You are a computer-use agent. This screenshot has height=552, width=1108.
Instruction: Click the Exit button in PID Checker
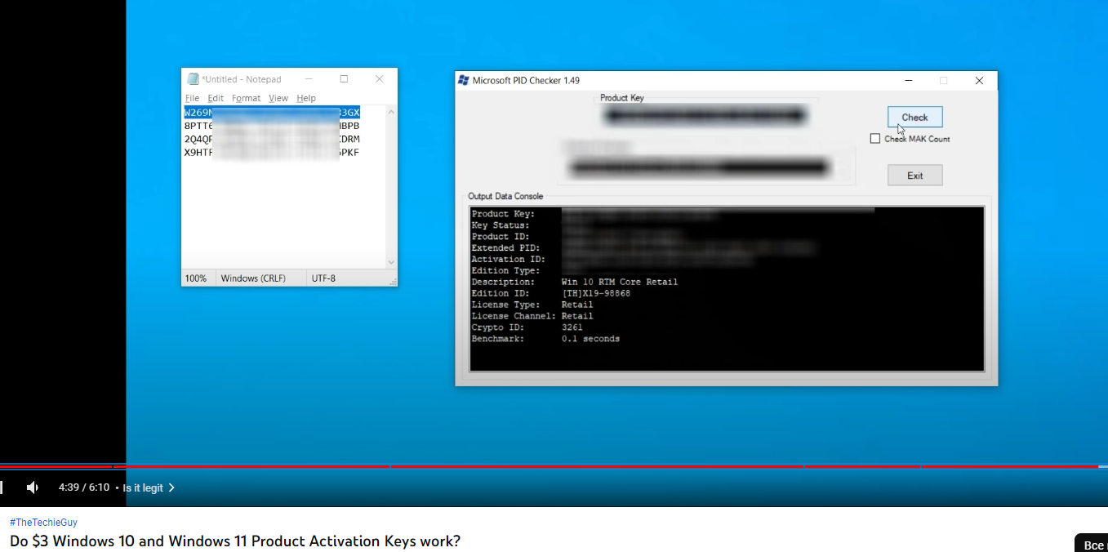point(914,176)
